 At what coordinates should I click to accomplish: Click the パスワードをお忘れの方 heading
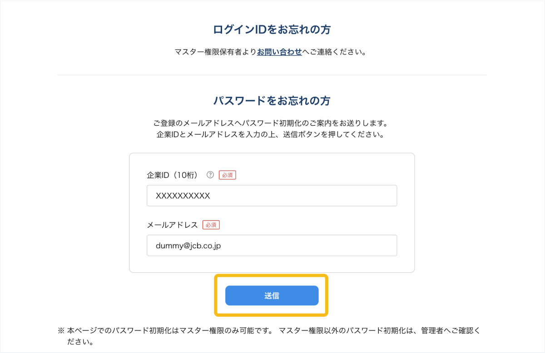coord(272,100)
